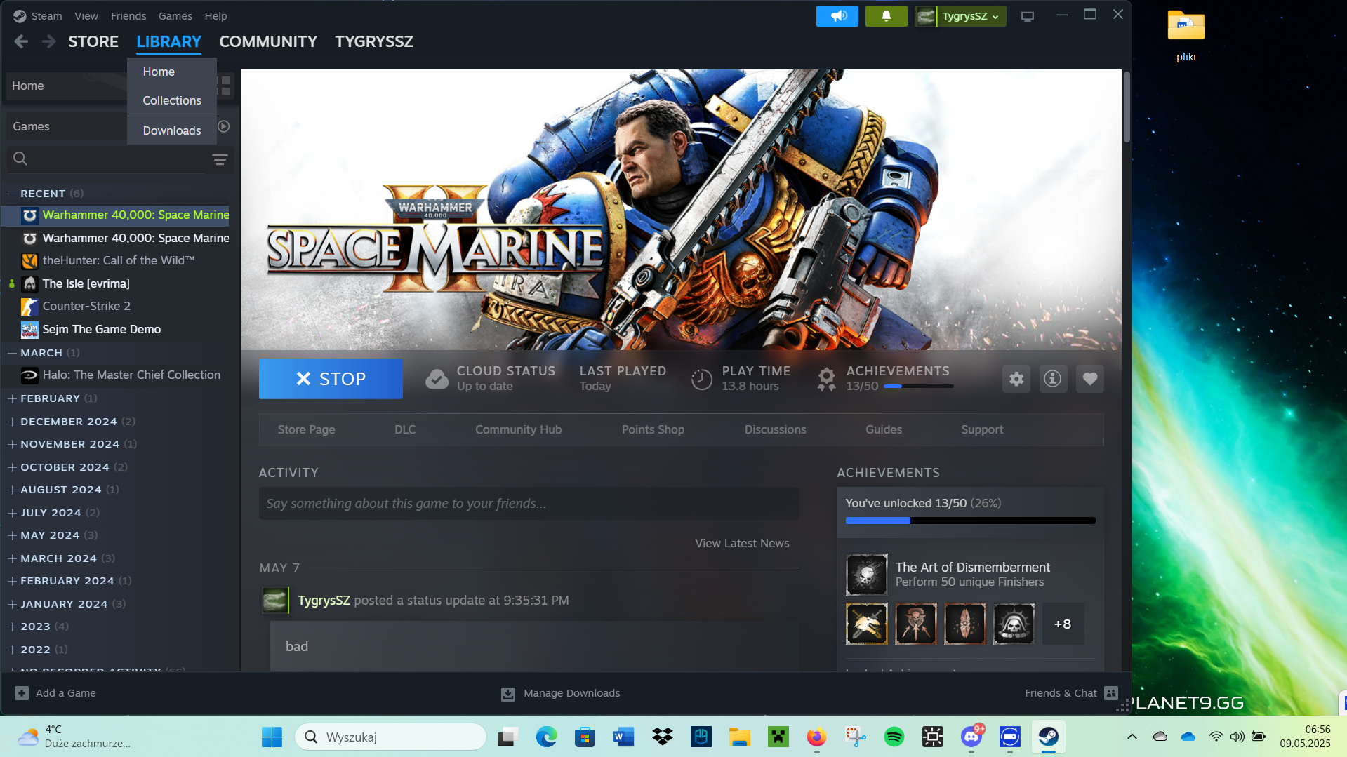Click the skull achievement thumbnail
Image resolution: width=1347 pixels, height=757 pixels.
pyautogui.click(x=1014, y=624)
